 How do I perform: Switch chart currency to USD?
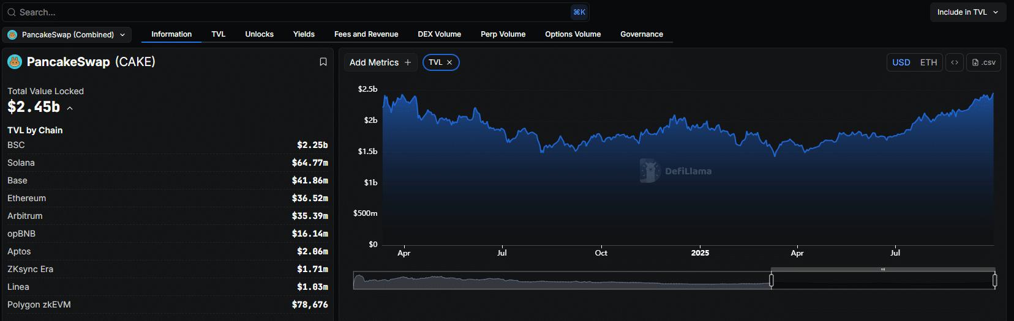pos(901,62)
